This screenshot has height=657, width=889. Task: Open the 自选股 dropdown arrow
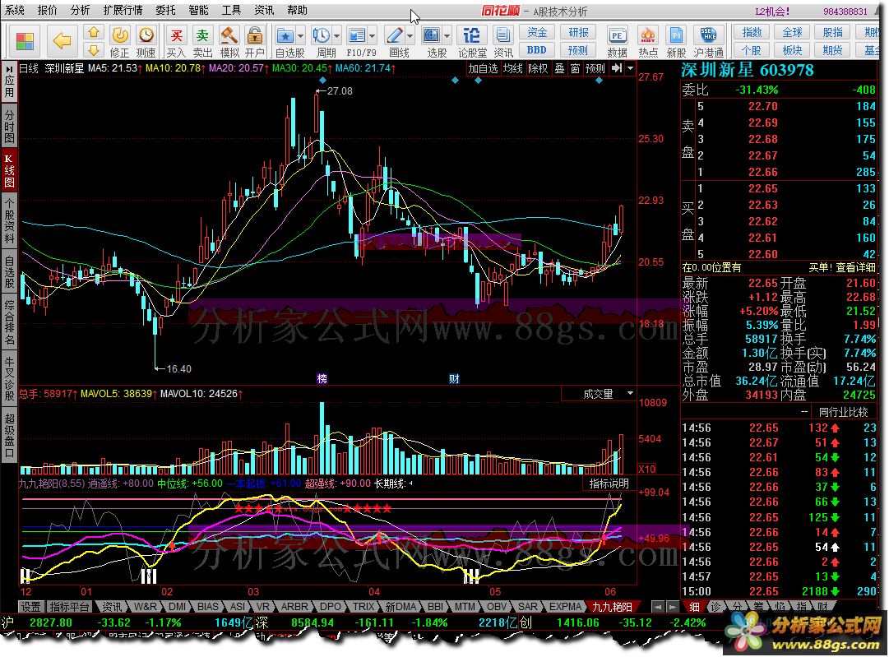pos(300,36)
